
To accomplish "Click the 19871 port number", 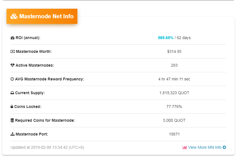I will (174, 134).
